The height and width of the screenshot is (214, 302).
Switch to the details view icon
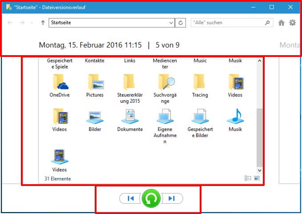(x=248, y=178)
